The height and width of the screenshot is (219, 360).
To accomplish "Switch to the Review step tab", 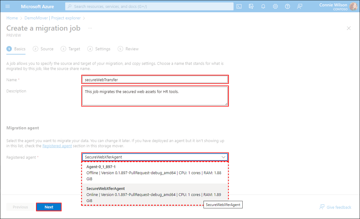I will pos(128,49).
